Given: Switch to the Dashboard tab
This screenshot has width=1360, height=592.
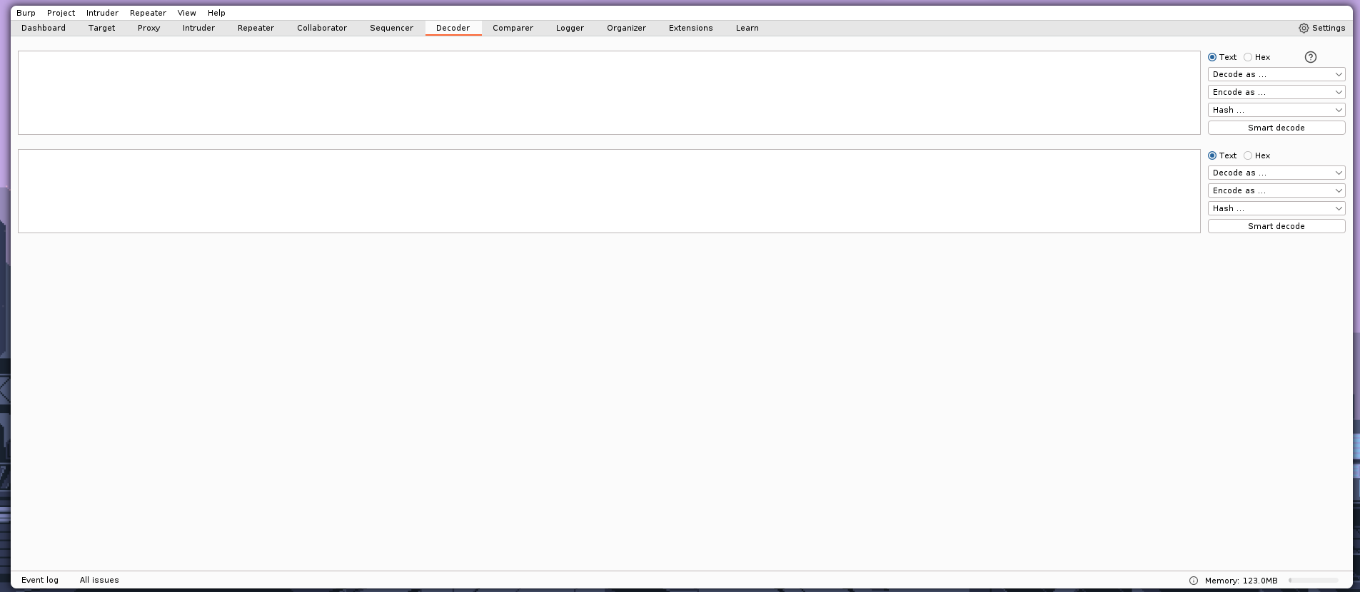Looking at the screenshot, I should [44, 28].
